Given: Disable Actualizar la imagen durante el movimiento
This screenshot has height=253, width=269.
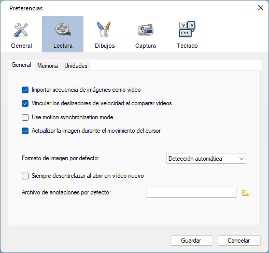Looking at the screenshot, I should click(25, 131).
